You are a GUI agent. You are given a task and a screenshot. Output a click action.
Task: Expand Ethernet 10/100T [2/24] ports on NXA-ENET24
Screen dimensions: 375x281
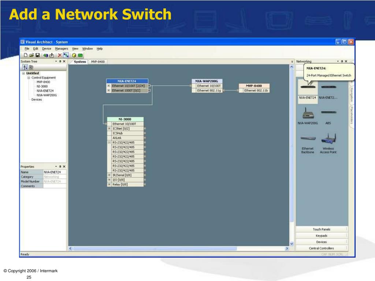108,86
